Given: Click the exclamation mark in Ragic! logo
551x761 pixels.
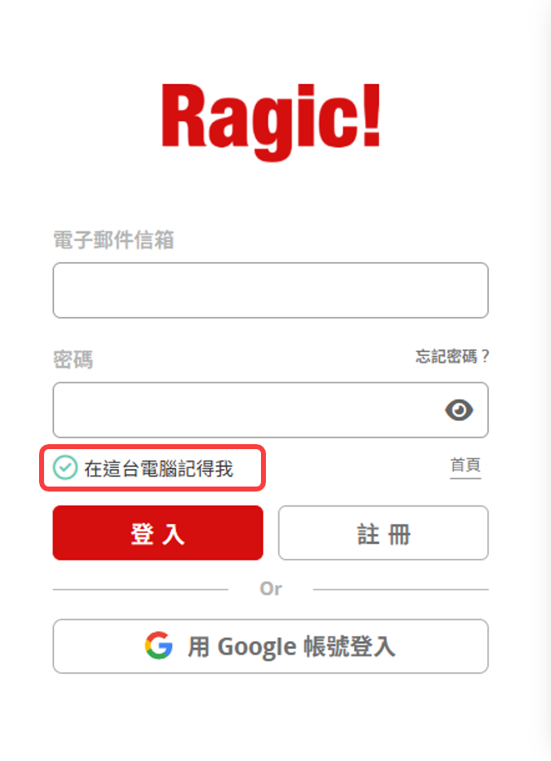Looking at the screenshot, I should (x=371, y=116).
